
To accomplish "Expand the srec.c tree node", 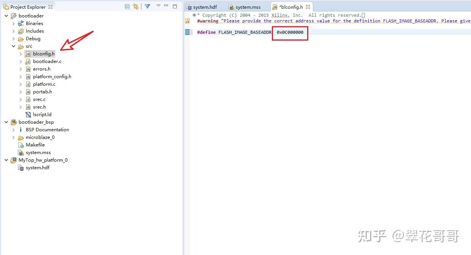I will pos(21,99).
